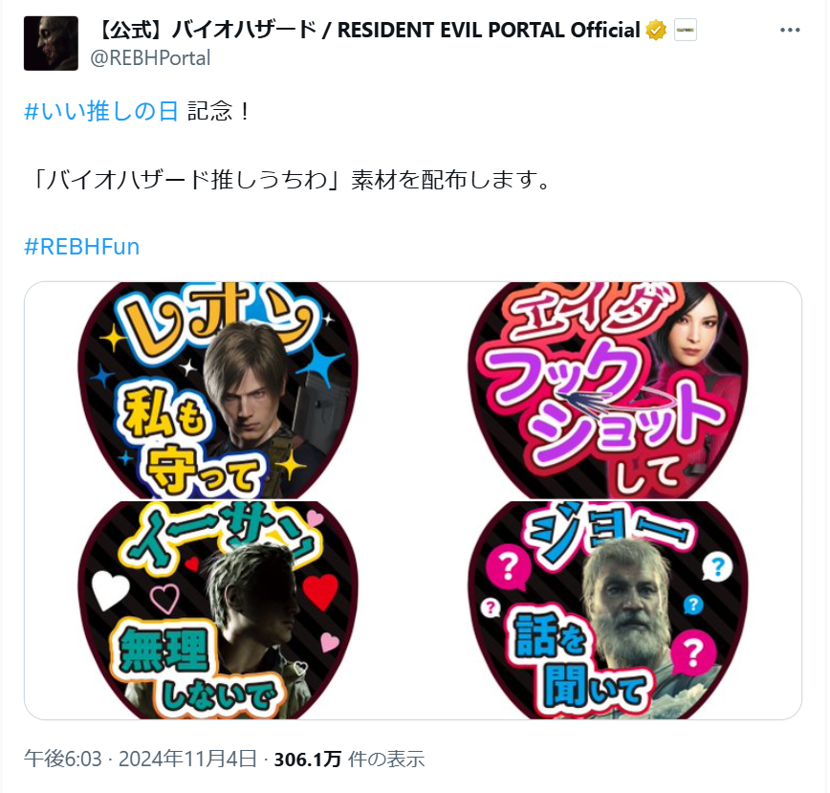Click the @REBHPortal handle
This screenshot has height=793, width=830.
[x=150, y=57]
